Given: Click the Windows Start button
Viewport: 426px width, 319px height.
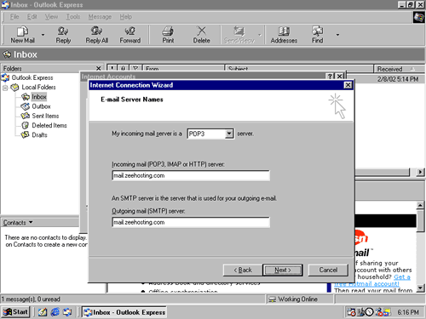Looking at the screenshot, I should (x=15, y=312).
